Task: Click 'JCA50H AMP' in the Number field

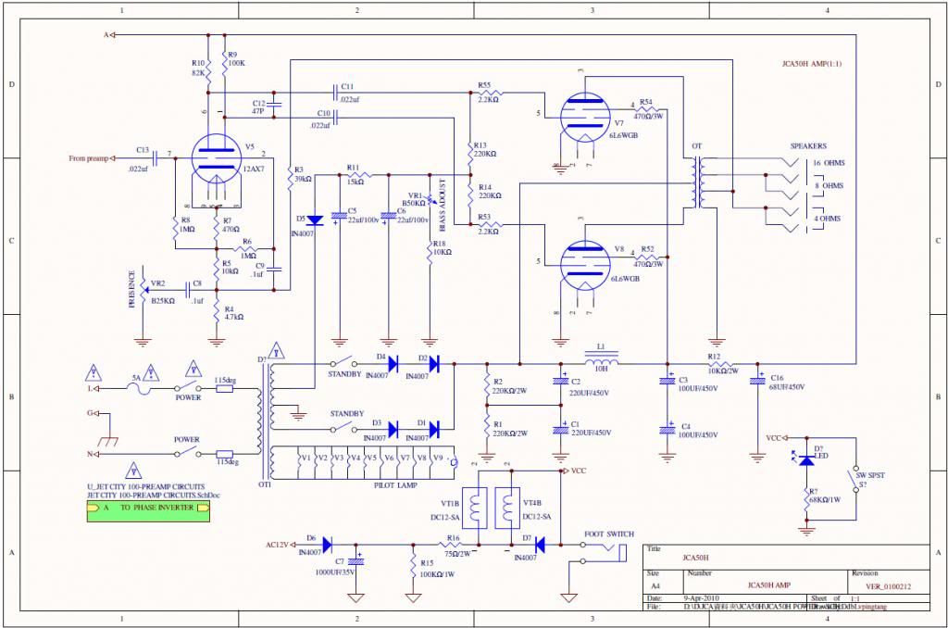Action: coord(768,585)
